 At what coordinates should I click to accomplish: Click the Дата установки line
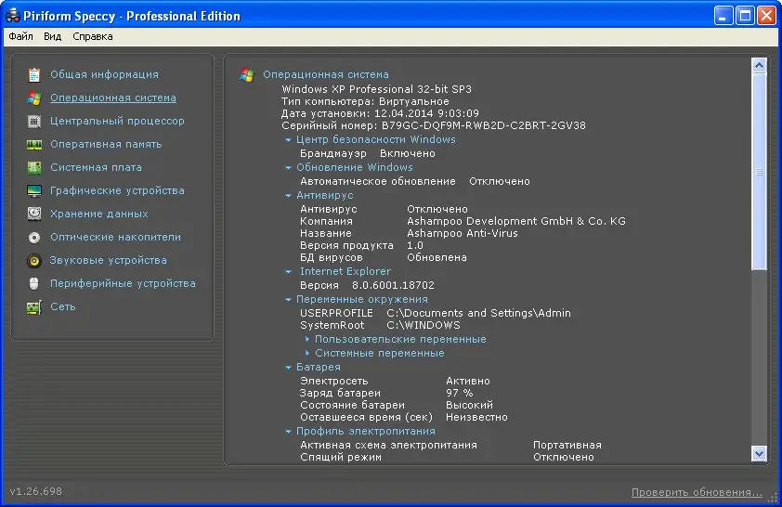(x=380, y=113)
